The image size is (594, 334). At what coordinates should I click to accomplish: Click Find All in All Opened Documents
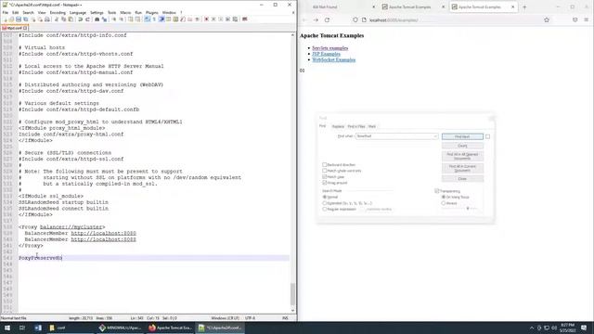(x=462, y=156)
